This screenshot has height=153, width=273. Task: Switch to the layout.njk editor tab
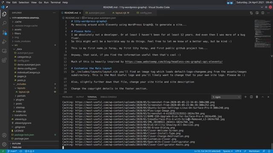pos(121,13)
